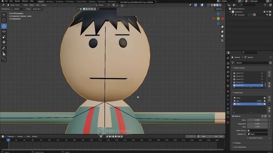The height and width of the screenshot is (153, 273).
Task: Open the Render menu
Action: 17,1
